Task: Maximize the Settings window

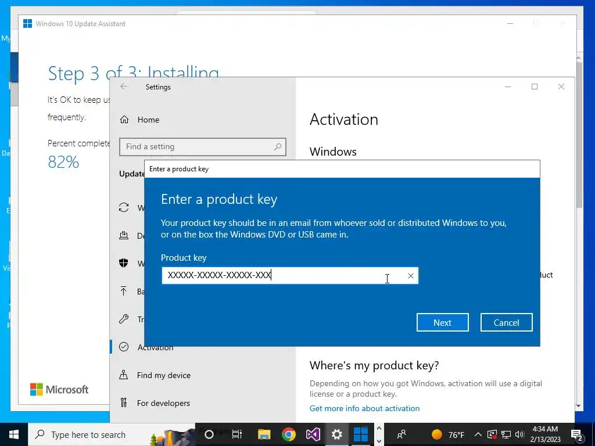Action: pyautogui.click(x=535, y=87)
